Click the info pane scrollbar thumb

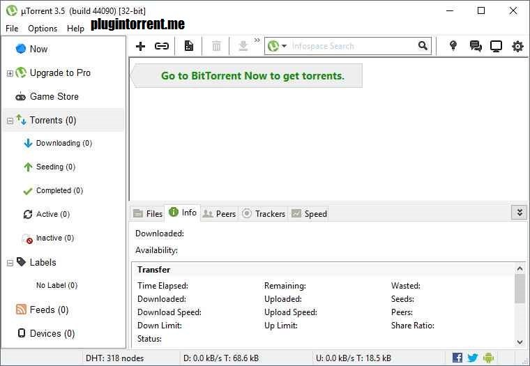click(x=520, y=289)
